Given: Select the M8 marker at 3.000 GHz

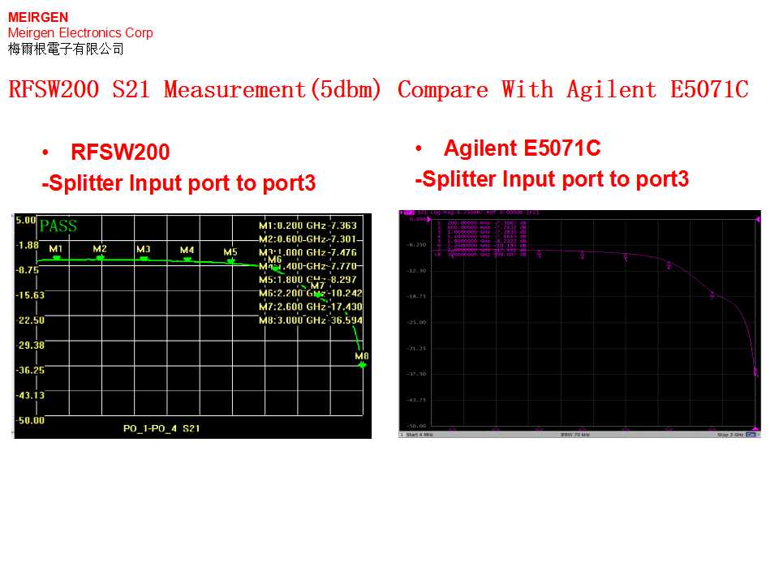Looking at the screenshot, I should [362, 364].
